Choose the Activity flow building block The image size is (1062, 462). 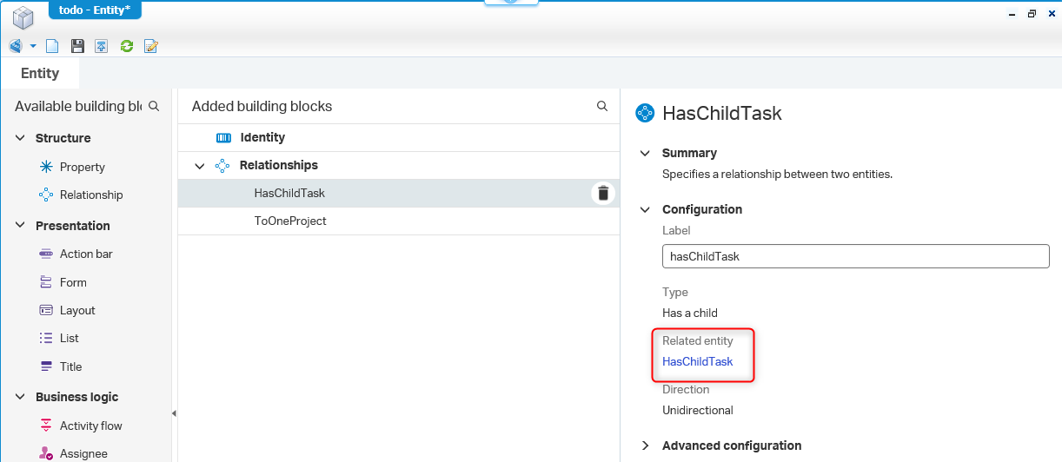(x=90, y=426)
